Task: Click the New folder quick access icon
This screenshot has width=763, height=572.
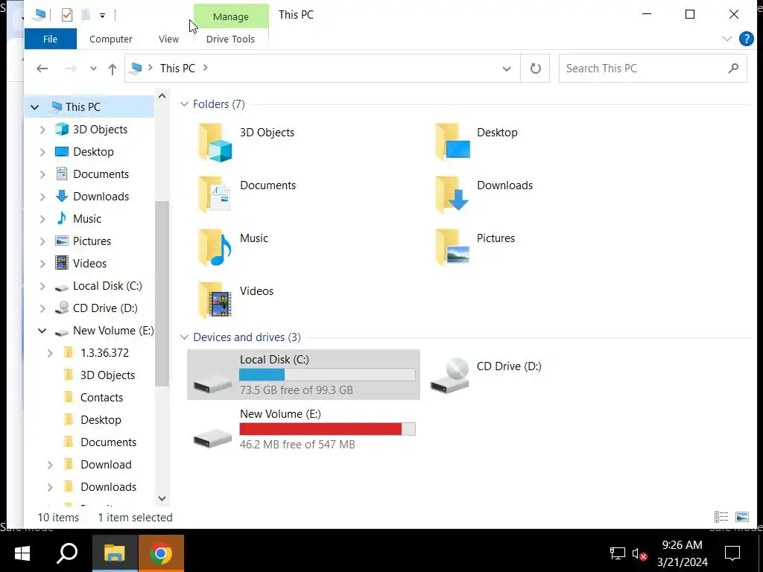Action: point(86,15)
